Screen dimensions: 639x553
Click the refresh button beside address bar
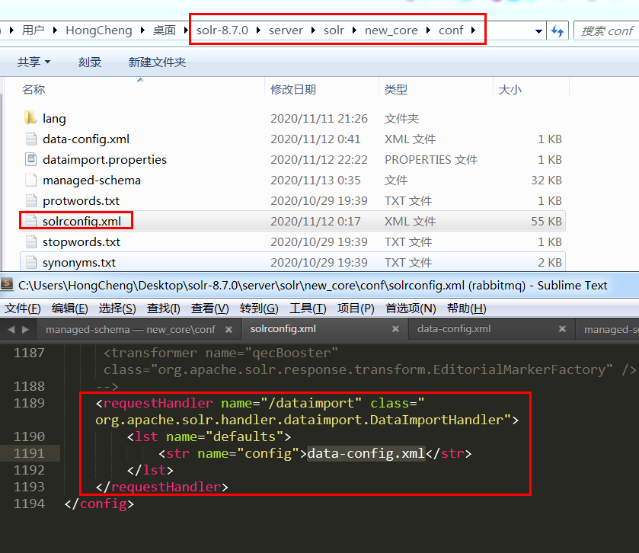(557, 30)
